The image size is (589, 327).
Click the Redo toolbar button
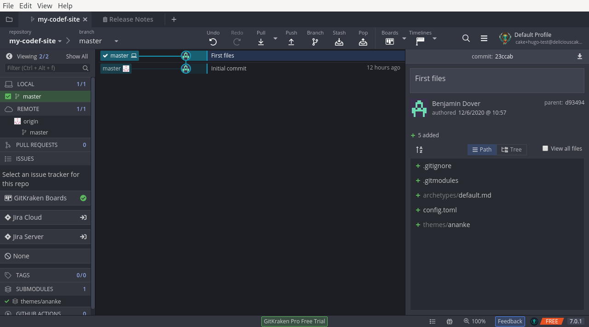[x=237, y=38]
